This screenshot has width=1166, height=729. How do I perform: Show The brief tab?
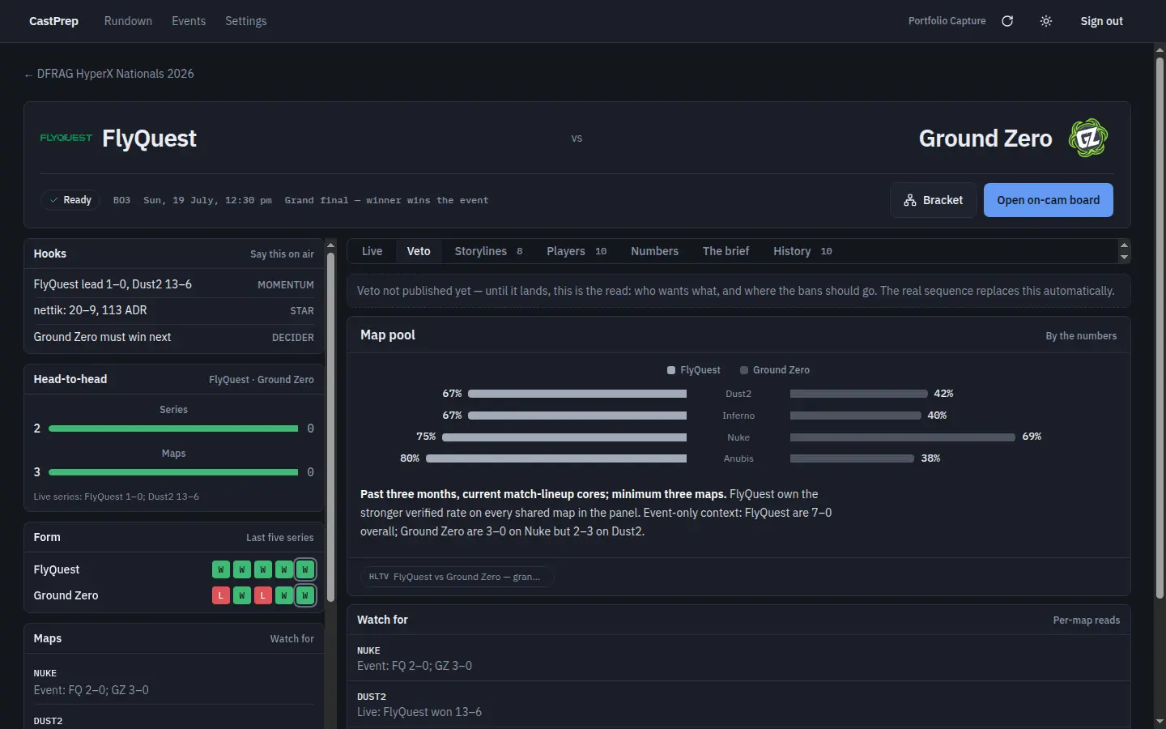click(726, 251)
